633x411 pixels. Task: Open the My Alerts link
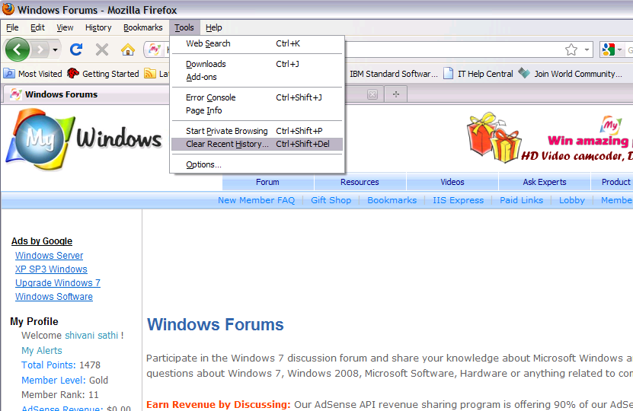pyautogui.click(x=42, y=351)
